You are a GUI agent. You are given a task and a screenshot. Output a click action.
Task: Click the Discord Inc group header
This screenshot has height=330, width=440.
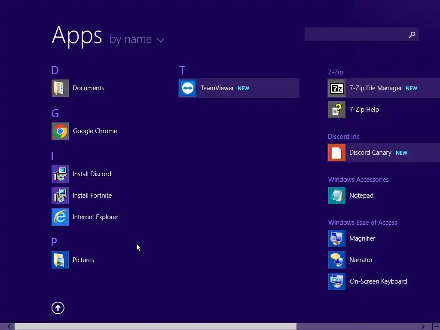(344, 137)
